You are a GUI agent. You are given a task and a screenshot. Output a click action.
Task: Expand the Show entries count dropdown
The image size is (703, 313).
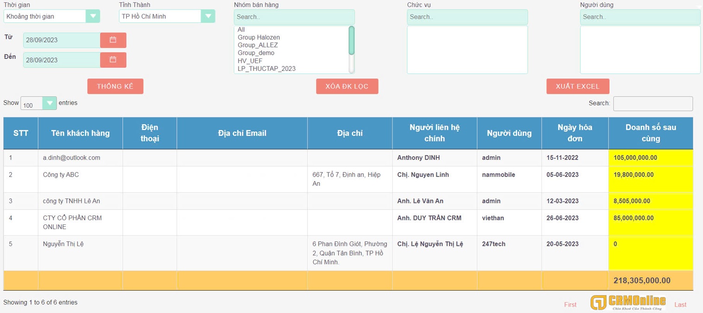point(49,103)
